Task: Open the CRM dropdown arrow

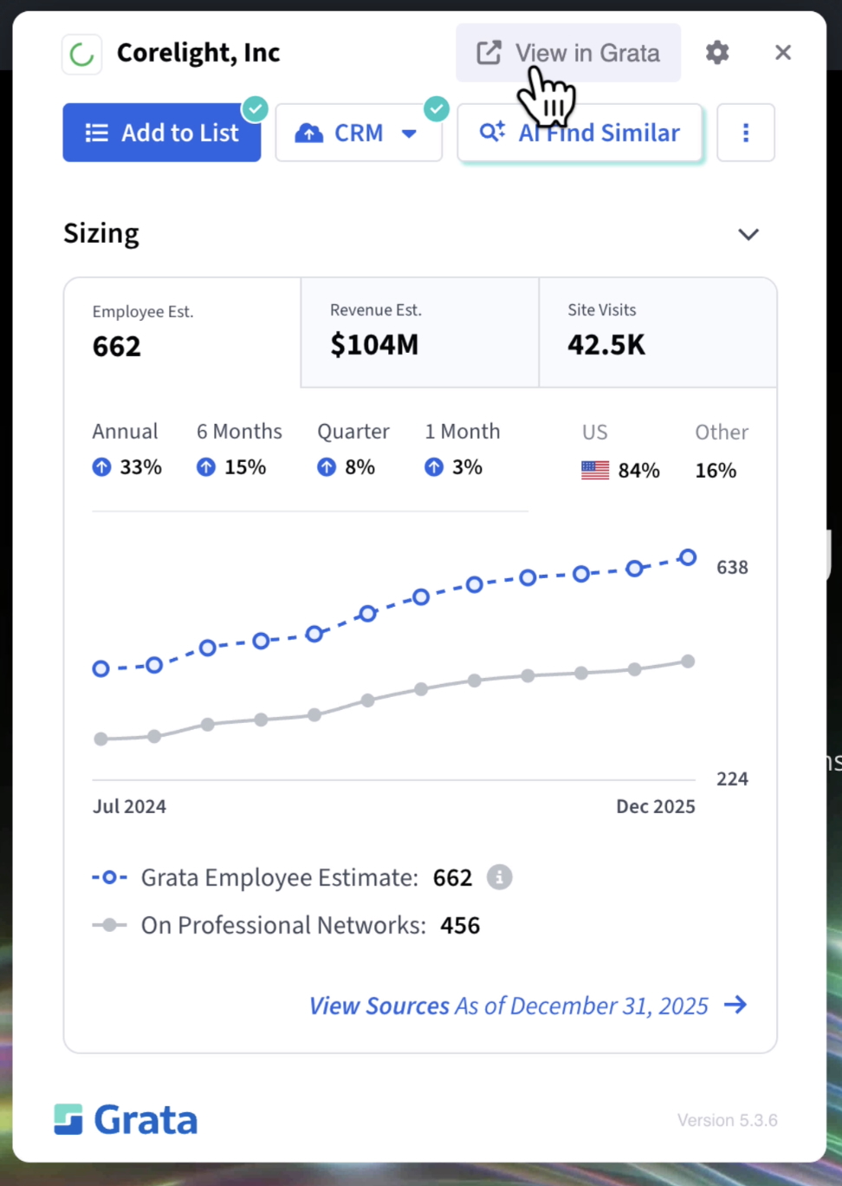Action: [x=408, y=133]
